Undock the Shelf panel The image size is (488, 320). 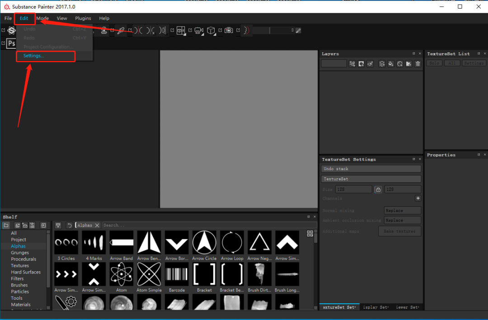pos(309,217)
